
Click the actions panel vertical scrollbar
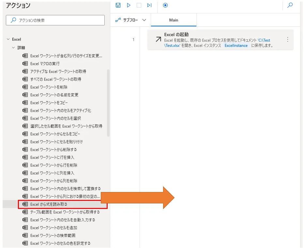coord(108,103)
